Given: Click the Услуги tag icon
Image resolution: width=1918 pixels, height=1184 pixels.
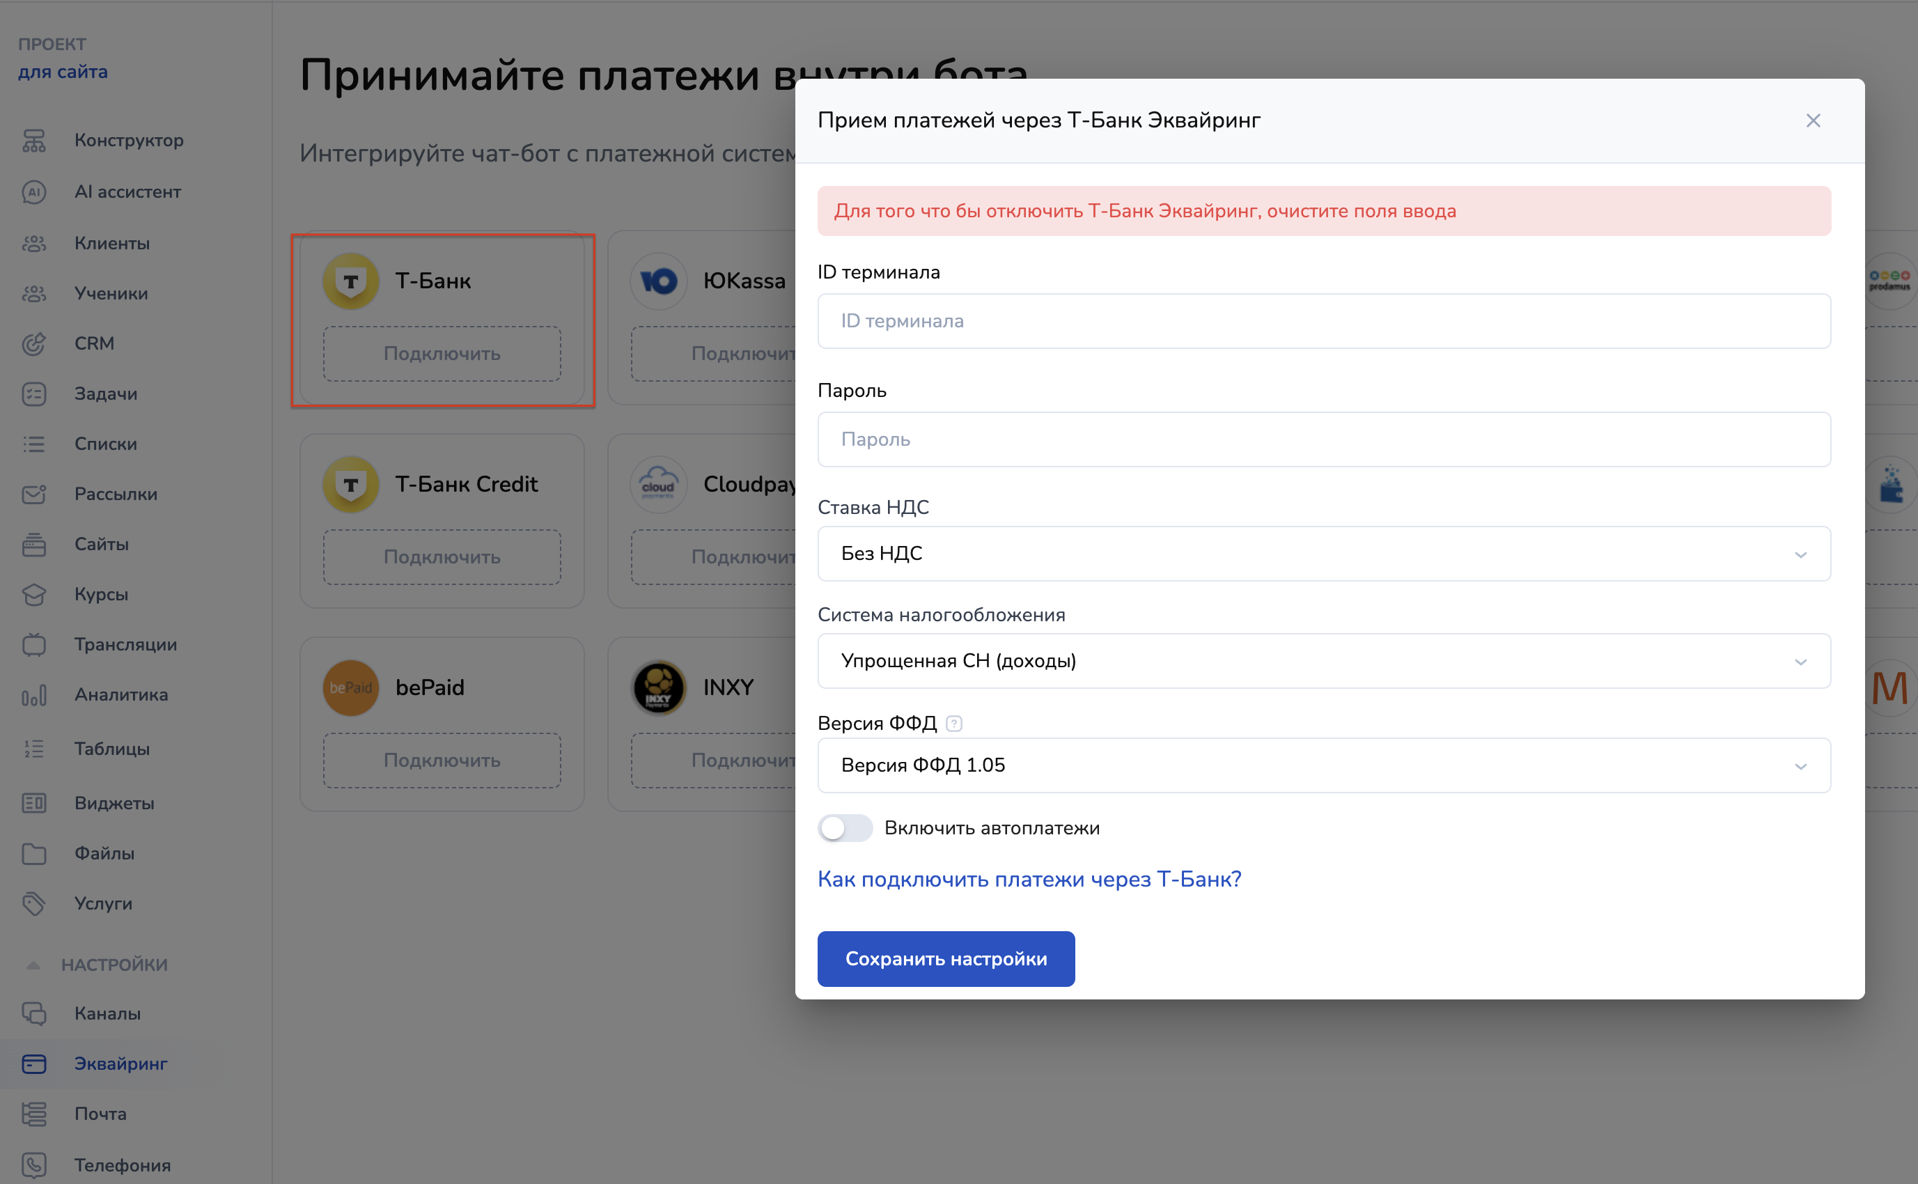Looking at the screenshot, I should [33, 903].
